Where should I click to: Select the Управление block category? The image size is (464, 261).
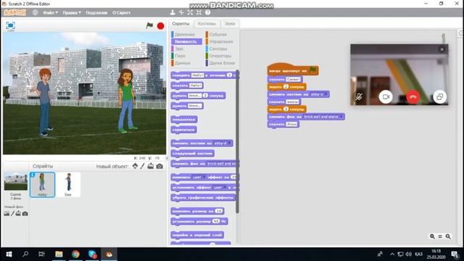tap(221, 42)
